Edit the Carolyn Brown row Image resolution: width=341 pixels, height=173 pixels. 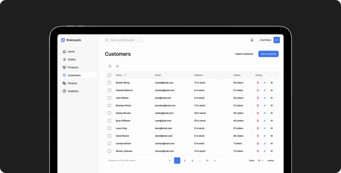(265, 143)
